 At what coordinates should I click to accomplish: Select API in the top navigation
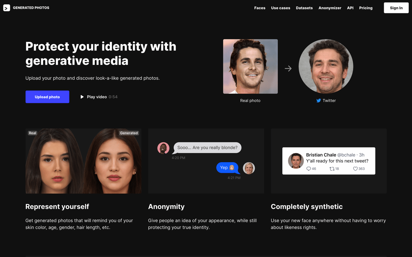tap(350, 8)
